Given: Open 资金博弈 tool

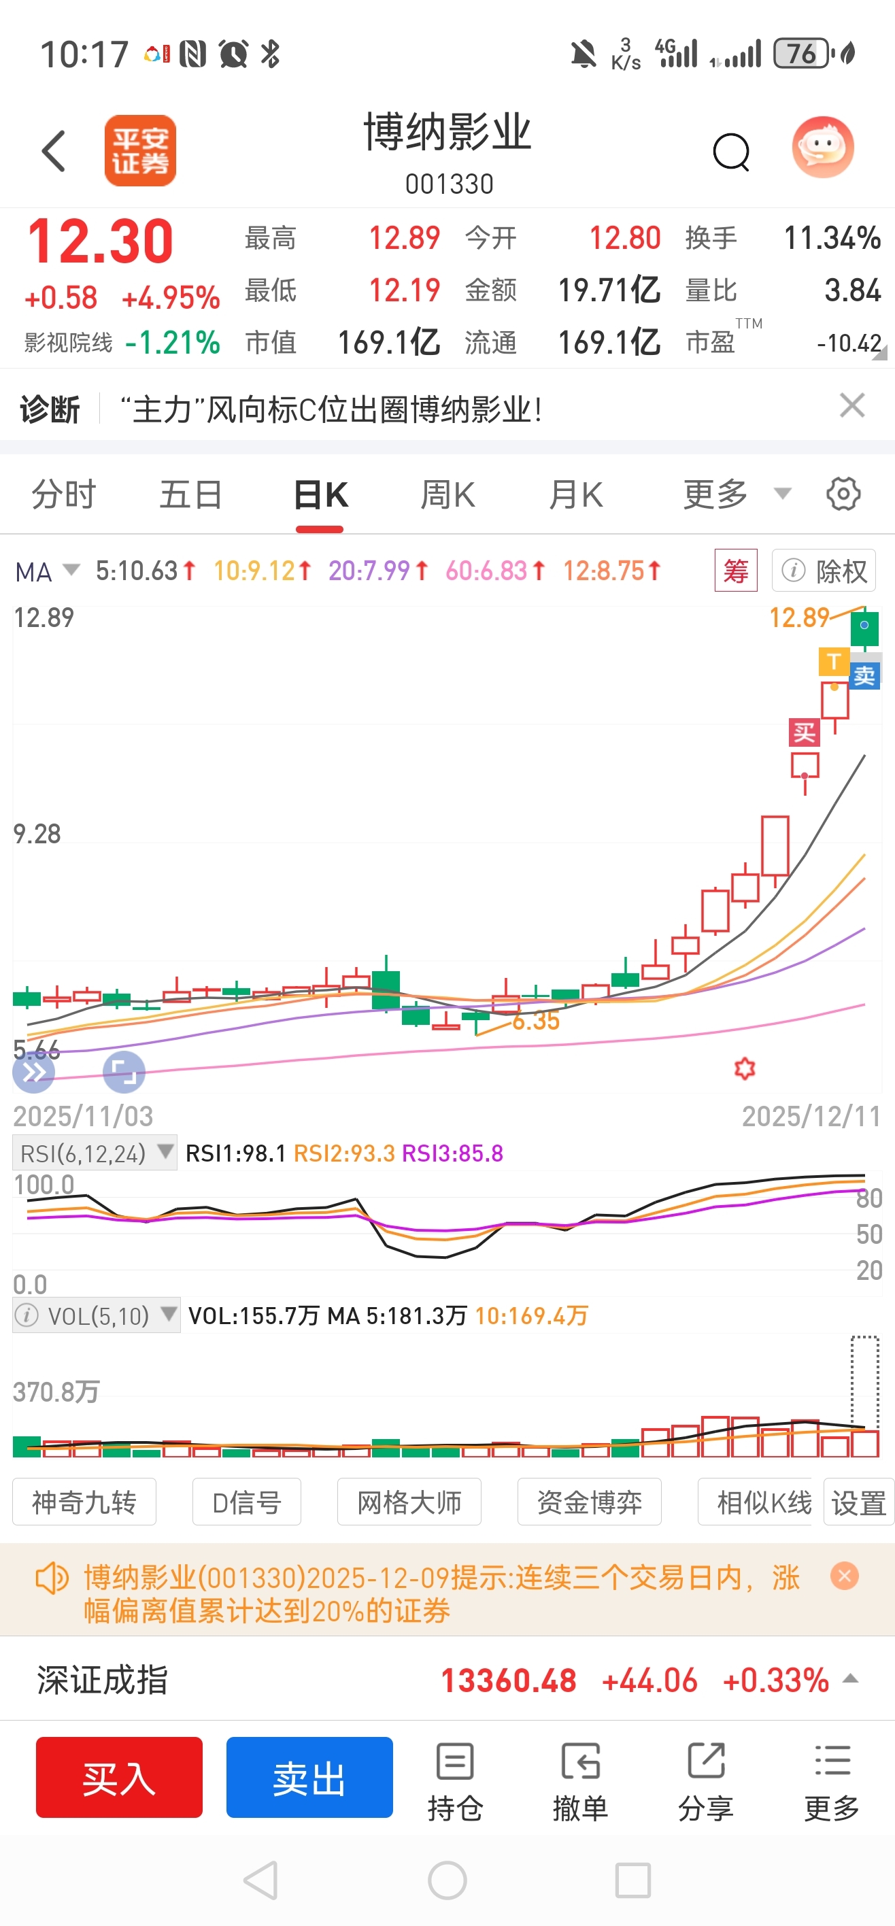Looking at the screenshot, I should tap(589, 1502).
